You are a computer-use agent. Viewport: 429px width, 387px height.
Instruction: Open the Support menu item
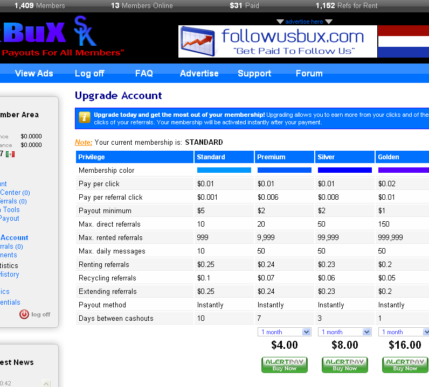tap(254, 73)
